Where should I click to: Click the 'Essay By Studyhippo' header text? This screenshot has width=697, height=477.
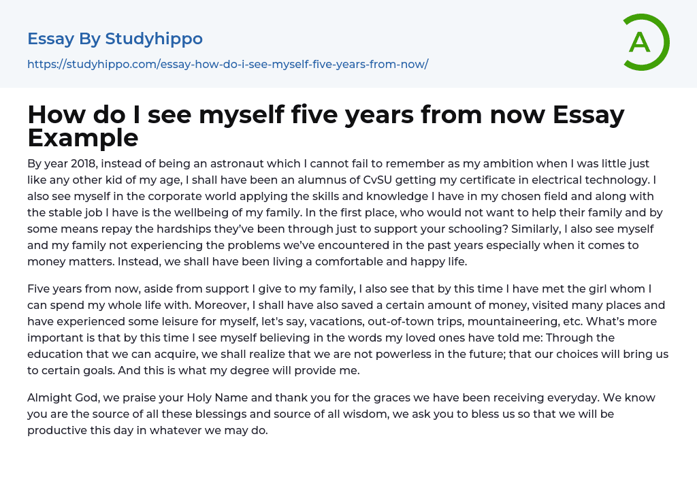pyautogui.click(x=115, y=39)
